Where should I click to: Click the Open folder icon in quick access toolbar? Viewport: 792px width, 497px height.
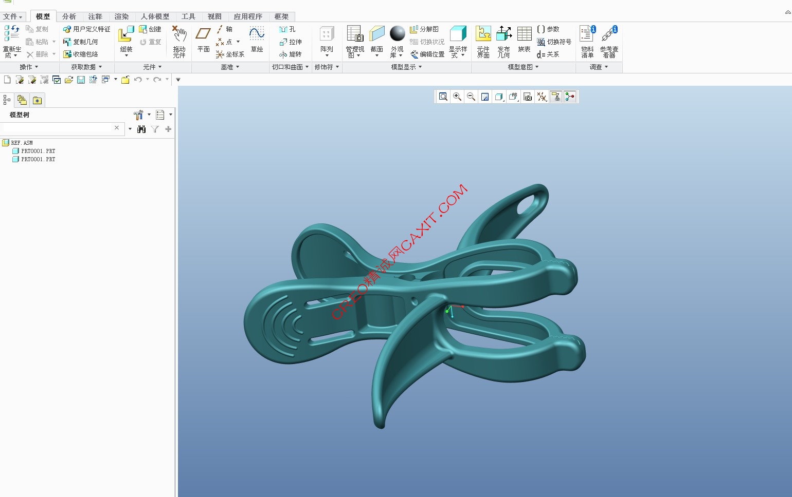(68, 80)
